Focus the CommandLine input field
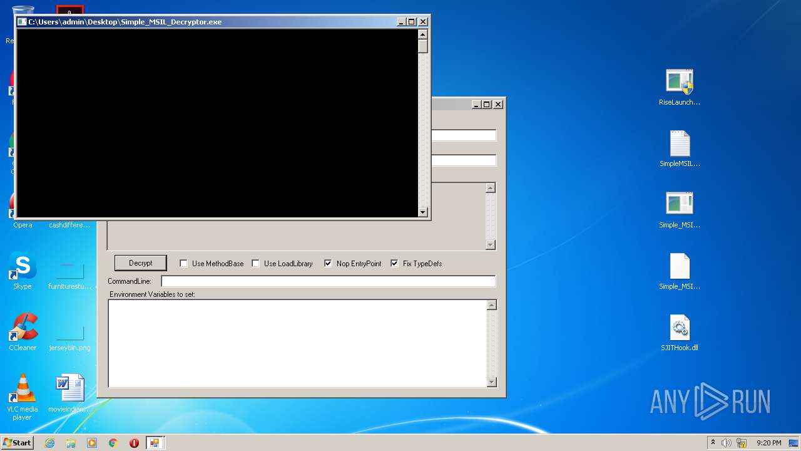This screenshot has width=801, height=451. [329, 281]
